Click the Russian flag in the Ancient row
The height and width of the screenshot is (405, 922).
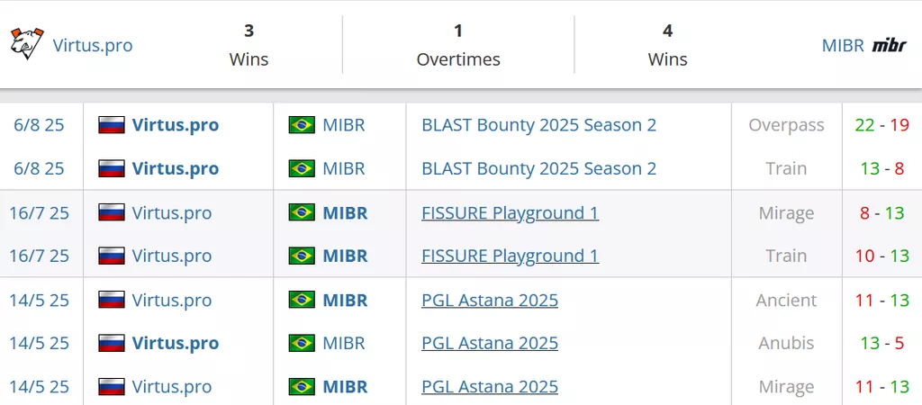coord(112,300)
